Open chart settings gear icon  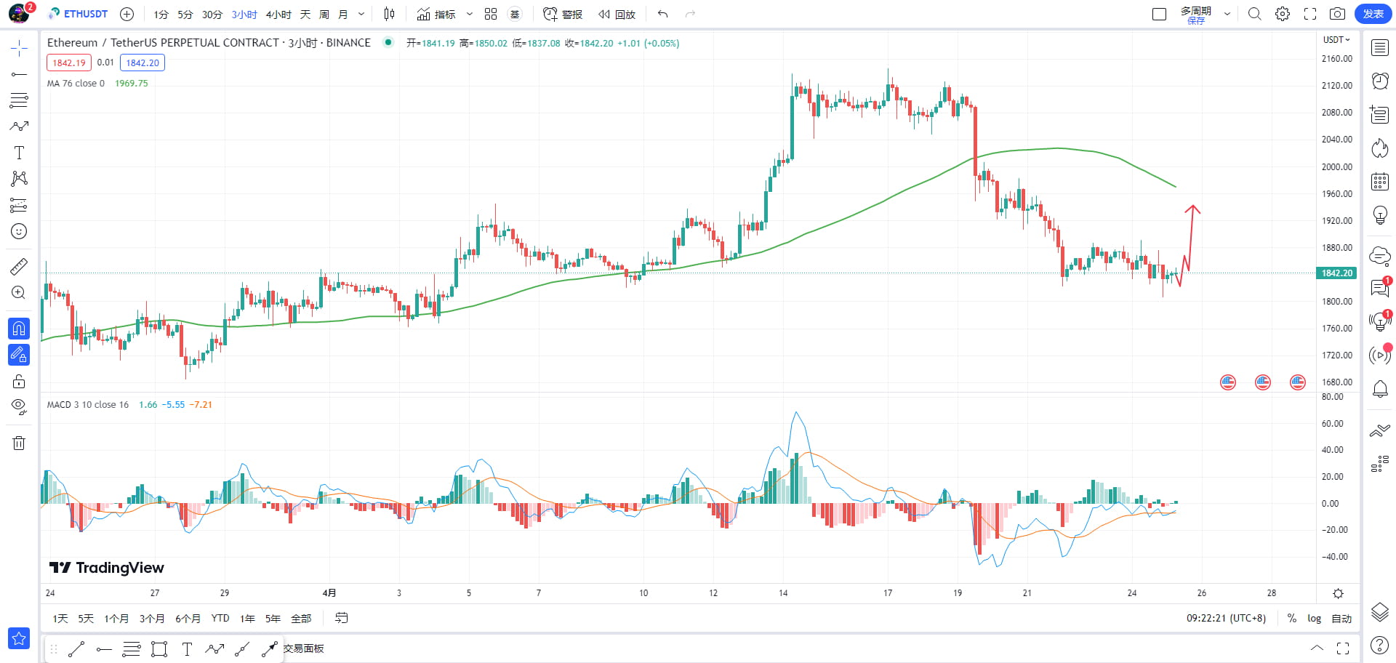1283,14
